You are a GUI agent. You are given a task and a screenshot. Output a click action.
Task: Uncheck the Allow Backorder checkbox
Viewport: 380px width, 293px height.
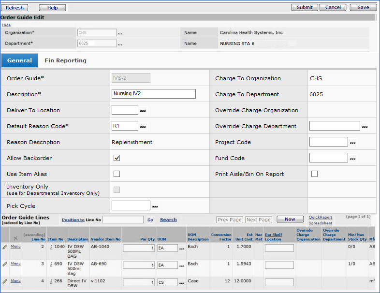[x=117, y=158]
